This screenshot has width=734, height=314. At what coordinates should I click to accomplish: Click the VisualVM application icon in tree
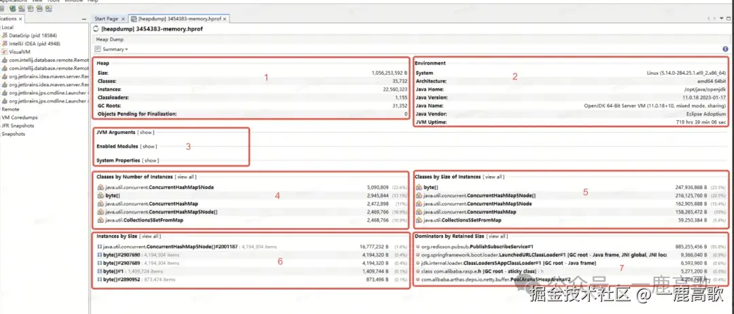(x=5, y=52)
